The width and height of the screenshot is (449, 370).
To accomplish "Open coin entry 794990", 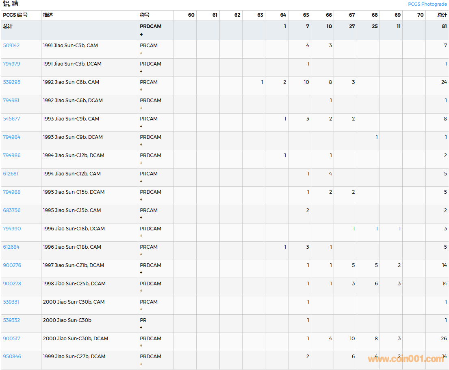I will pyautogui.click(x=12, y=229).
